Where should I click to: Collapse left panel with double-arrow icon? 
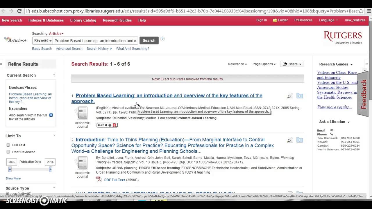[x=1, y=64]
